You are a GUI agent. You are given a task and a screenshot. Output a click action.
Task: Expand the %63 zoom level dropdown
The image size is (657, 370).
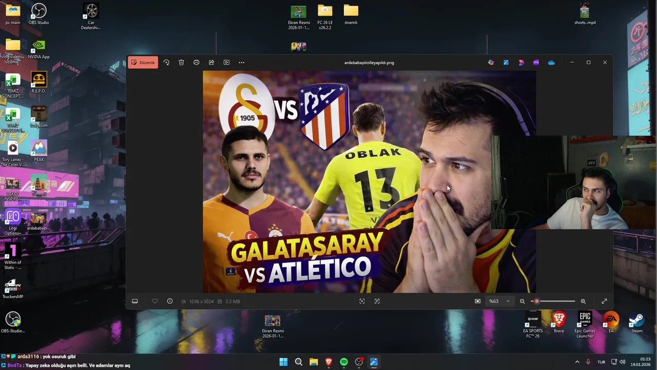499,301
